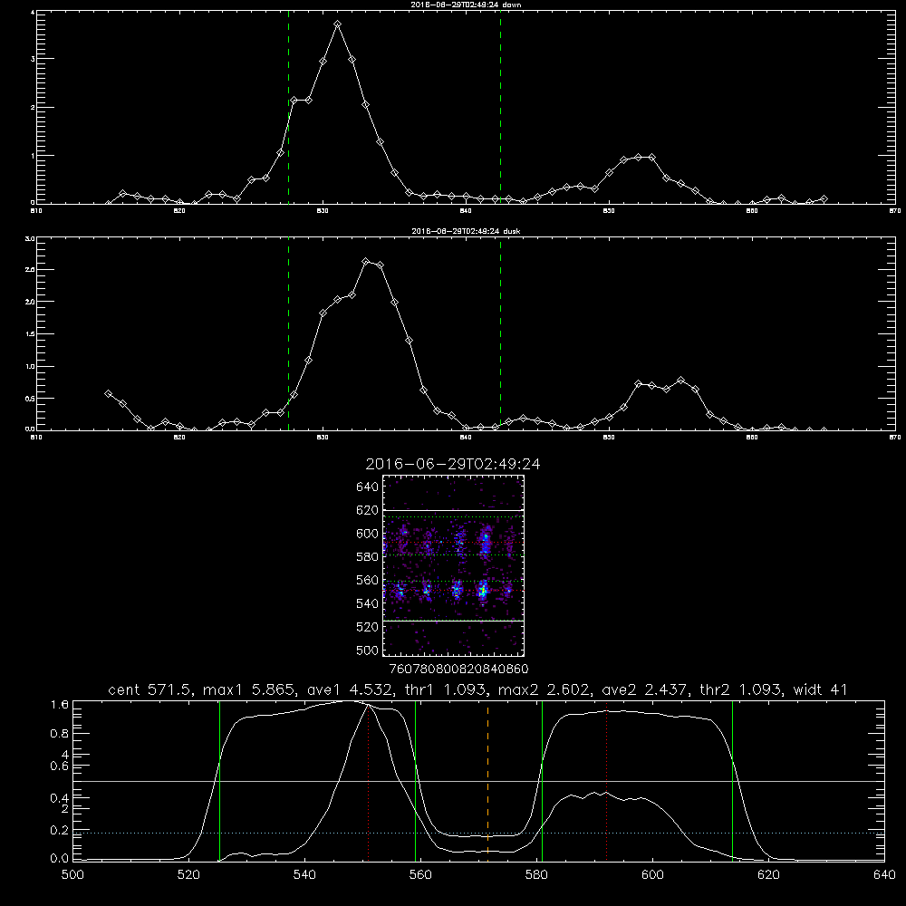
Task: Click the "580" y-axis label of color image
Action: click(367, 557)
